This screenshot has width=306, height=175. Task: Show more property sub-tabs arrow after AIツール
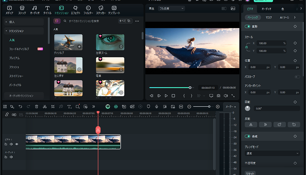coord(295,17)
